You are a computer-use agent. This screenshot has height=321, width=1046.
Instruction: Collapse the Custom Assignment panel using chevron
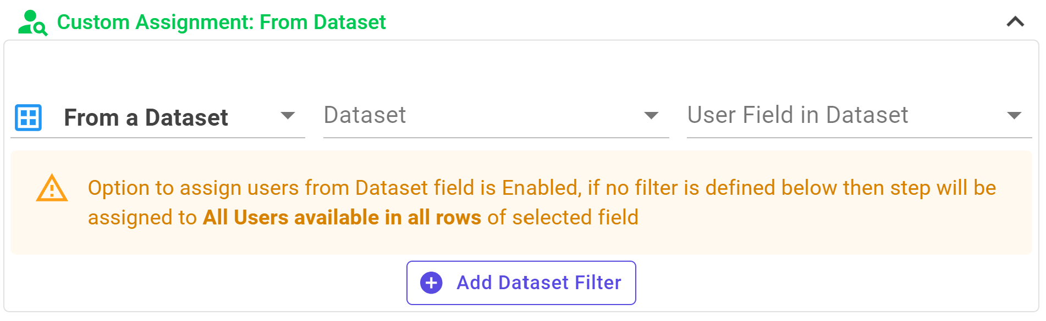[1015, 22]
